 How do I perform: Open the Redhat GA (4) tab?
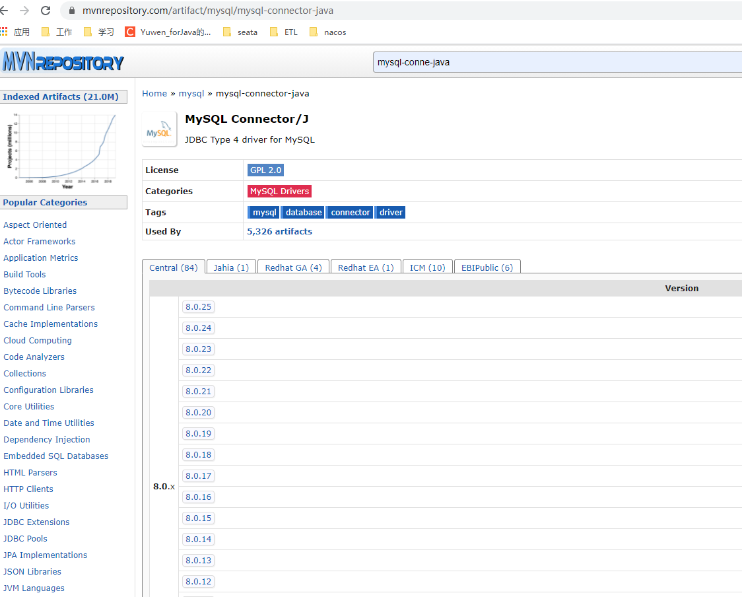[292, 267]
